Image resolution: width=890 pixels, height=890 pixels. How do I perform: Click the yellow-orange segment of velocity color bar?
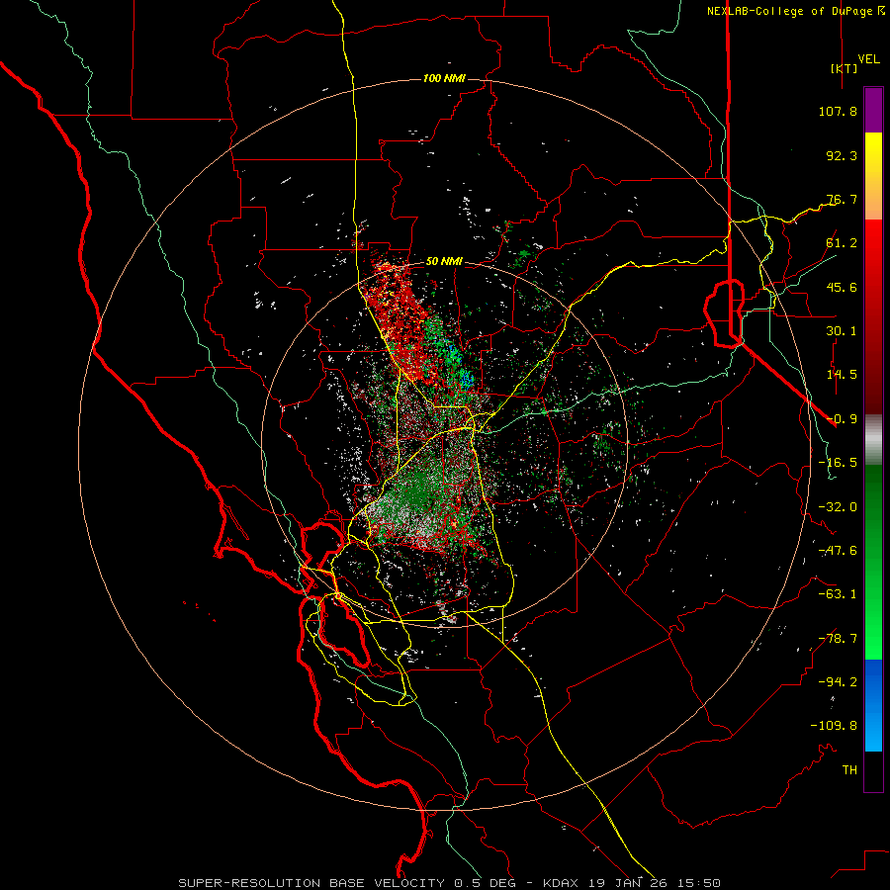coord(873,176)
